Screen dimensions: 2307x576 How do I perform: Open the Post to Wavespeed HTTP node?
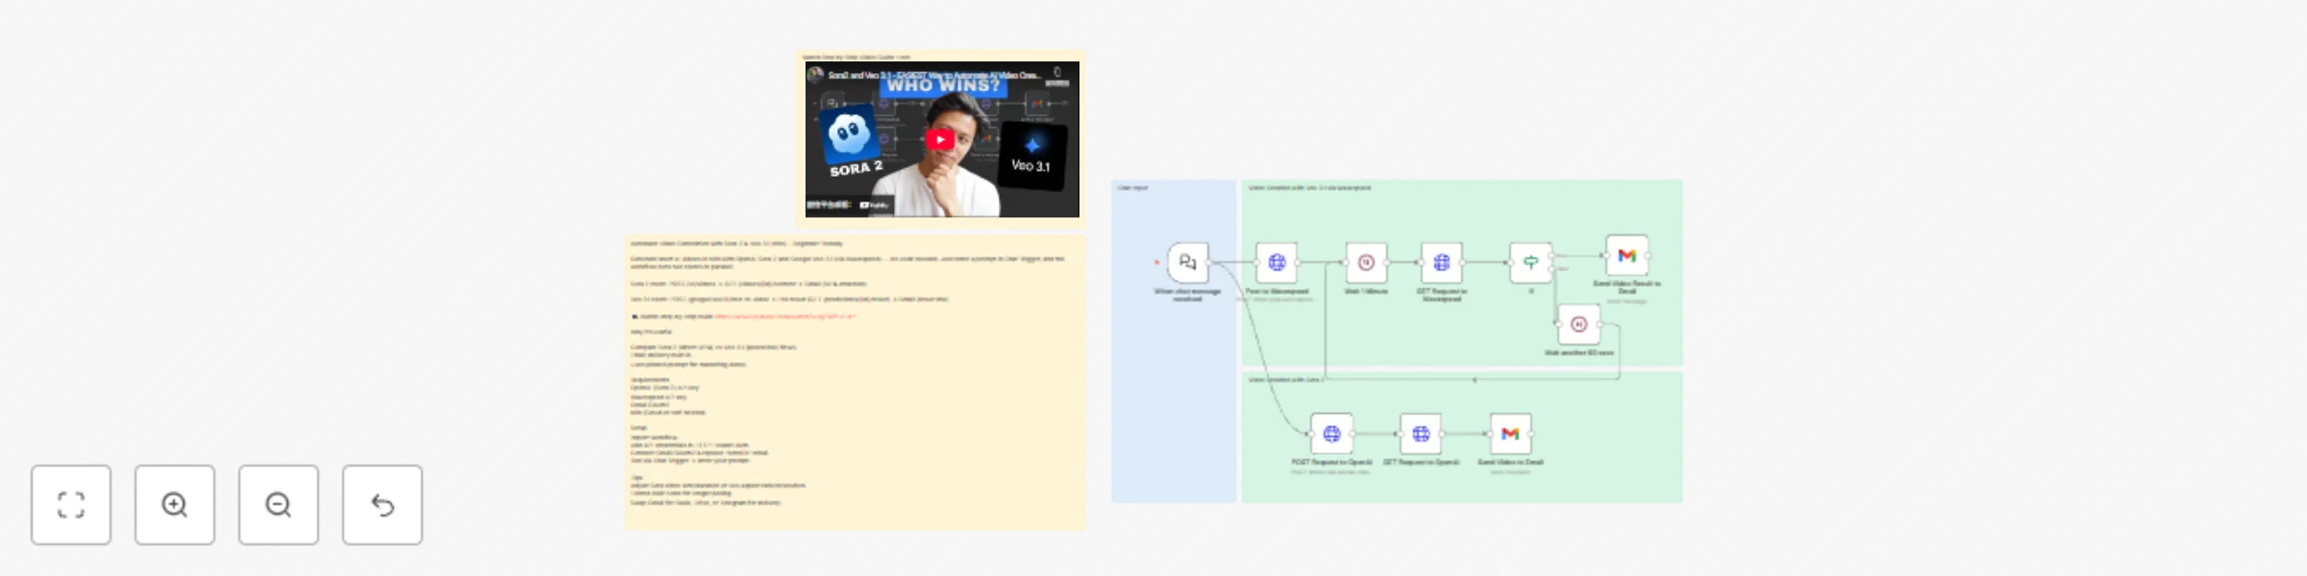pyautogui.click(x=1277, y=262)
